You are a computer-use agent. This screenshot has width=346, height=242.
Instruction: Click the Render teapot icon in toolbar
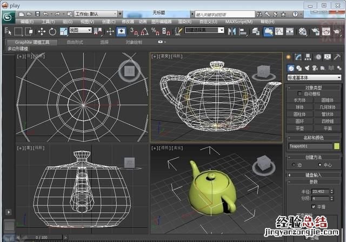pos(327,31)
